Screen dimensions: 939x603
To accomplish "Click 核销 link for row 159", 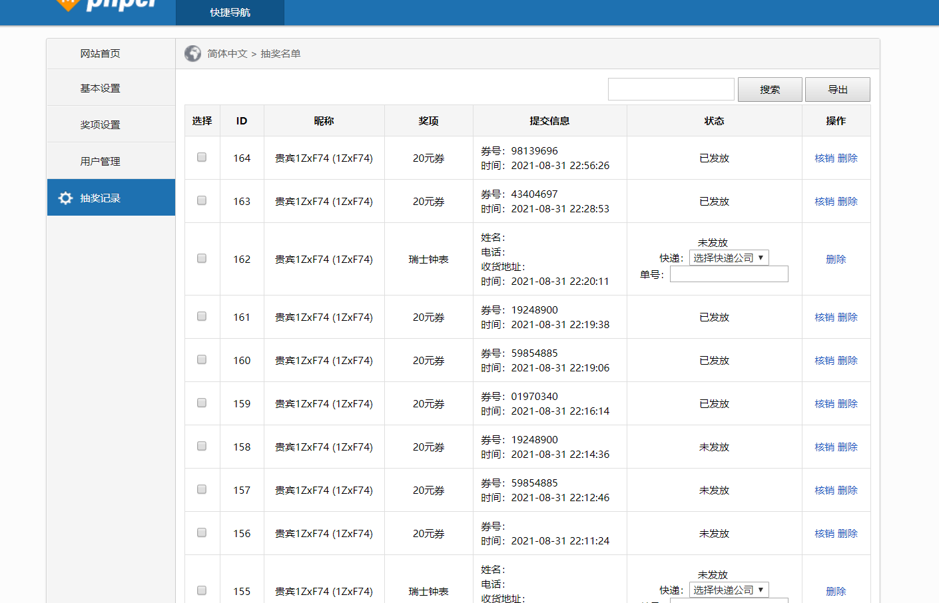I will click(x=824, y=404).
